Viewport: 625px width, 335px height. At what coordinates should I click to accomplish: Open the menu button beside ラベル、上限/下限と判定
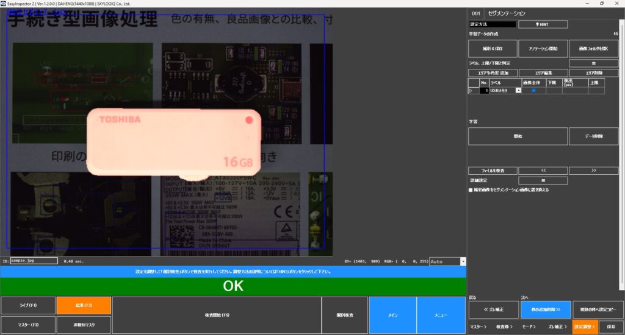click(x=593, y=63)
